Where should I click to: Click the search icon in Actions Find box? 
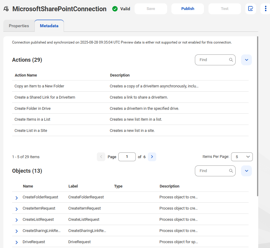point(231,60)
